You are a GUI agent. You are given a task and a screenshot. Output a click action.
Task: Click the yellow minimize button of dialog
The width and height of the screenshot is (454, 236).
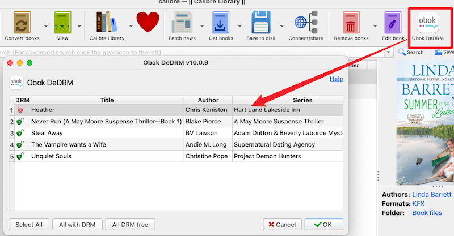click(x=20, y=63)
